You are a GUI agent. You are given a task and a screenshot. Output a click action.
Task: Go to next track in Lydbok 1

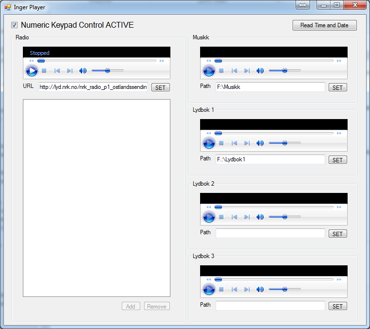point(247,143)
